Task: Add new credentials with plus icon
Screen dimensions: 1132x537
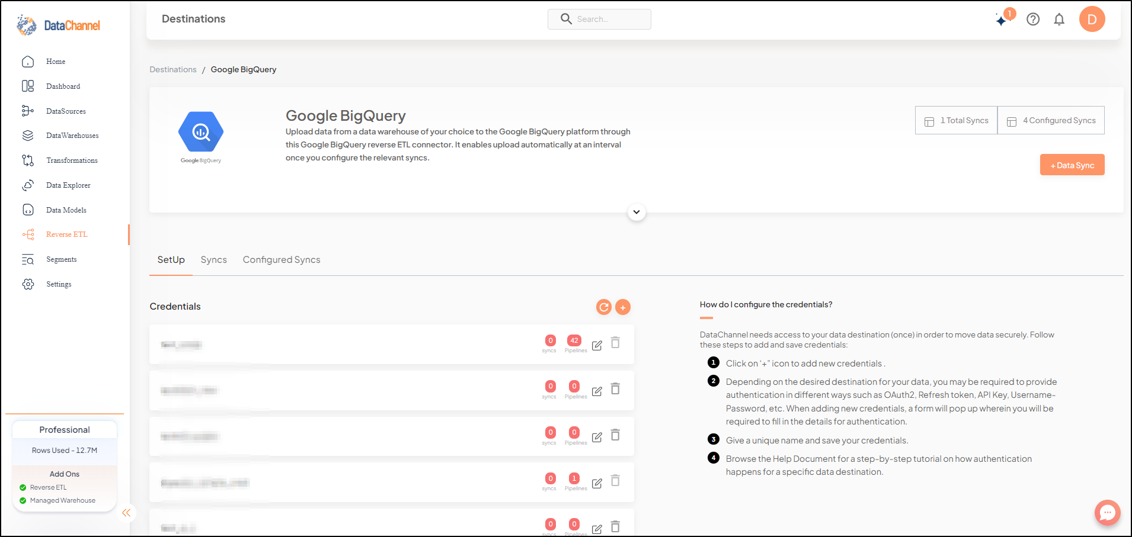Action: point(622,307)
